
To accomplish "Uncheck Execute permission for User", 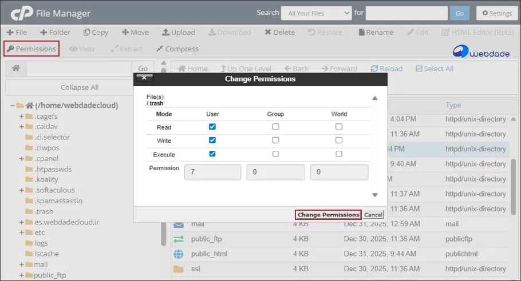I will click(212, 154).
